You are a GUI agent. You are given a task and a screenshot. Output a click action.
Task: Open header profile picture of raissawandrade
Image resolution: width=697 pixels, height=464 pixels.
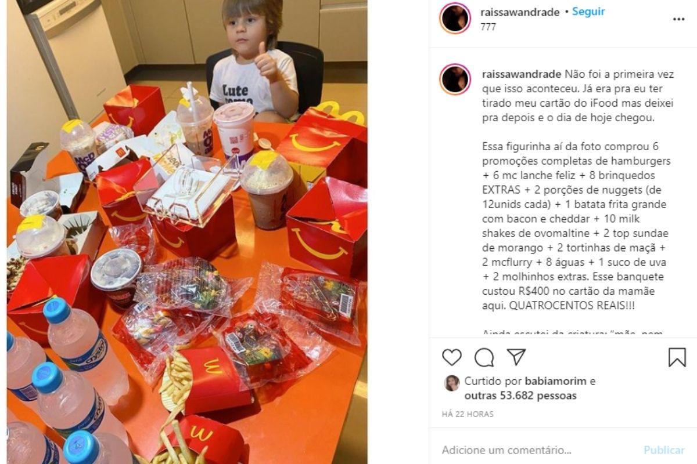point(455,19)
